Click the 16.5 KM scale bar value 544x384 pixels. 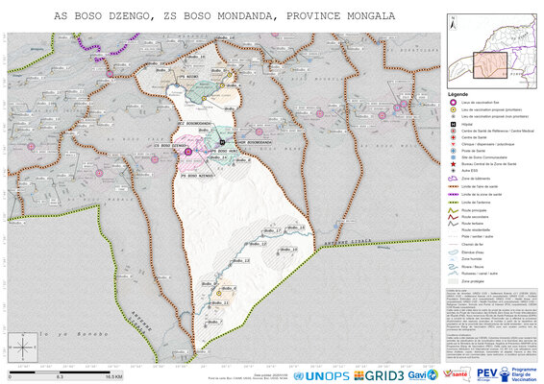point(113,376)
